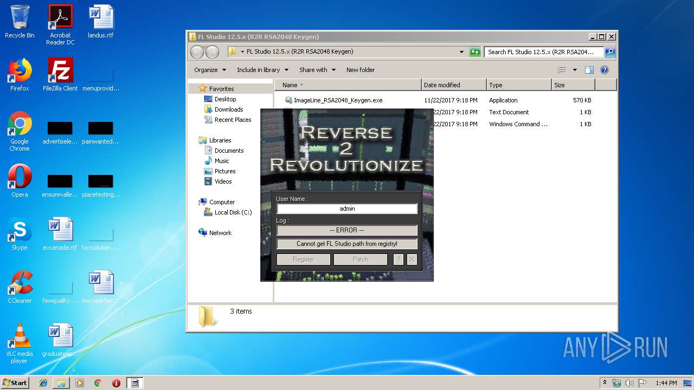
Task: Close the keygen with its X button
Action: pos(412,259)
